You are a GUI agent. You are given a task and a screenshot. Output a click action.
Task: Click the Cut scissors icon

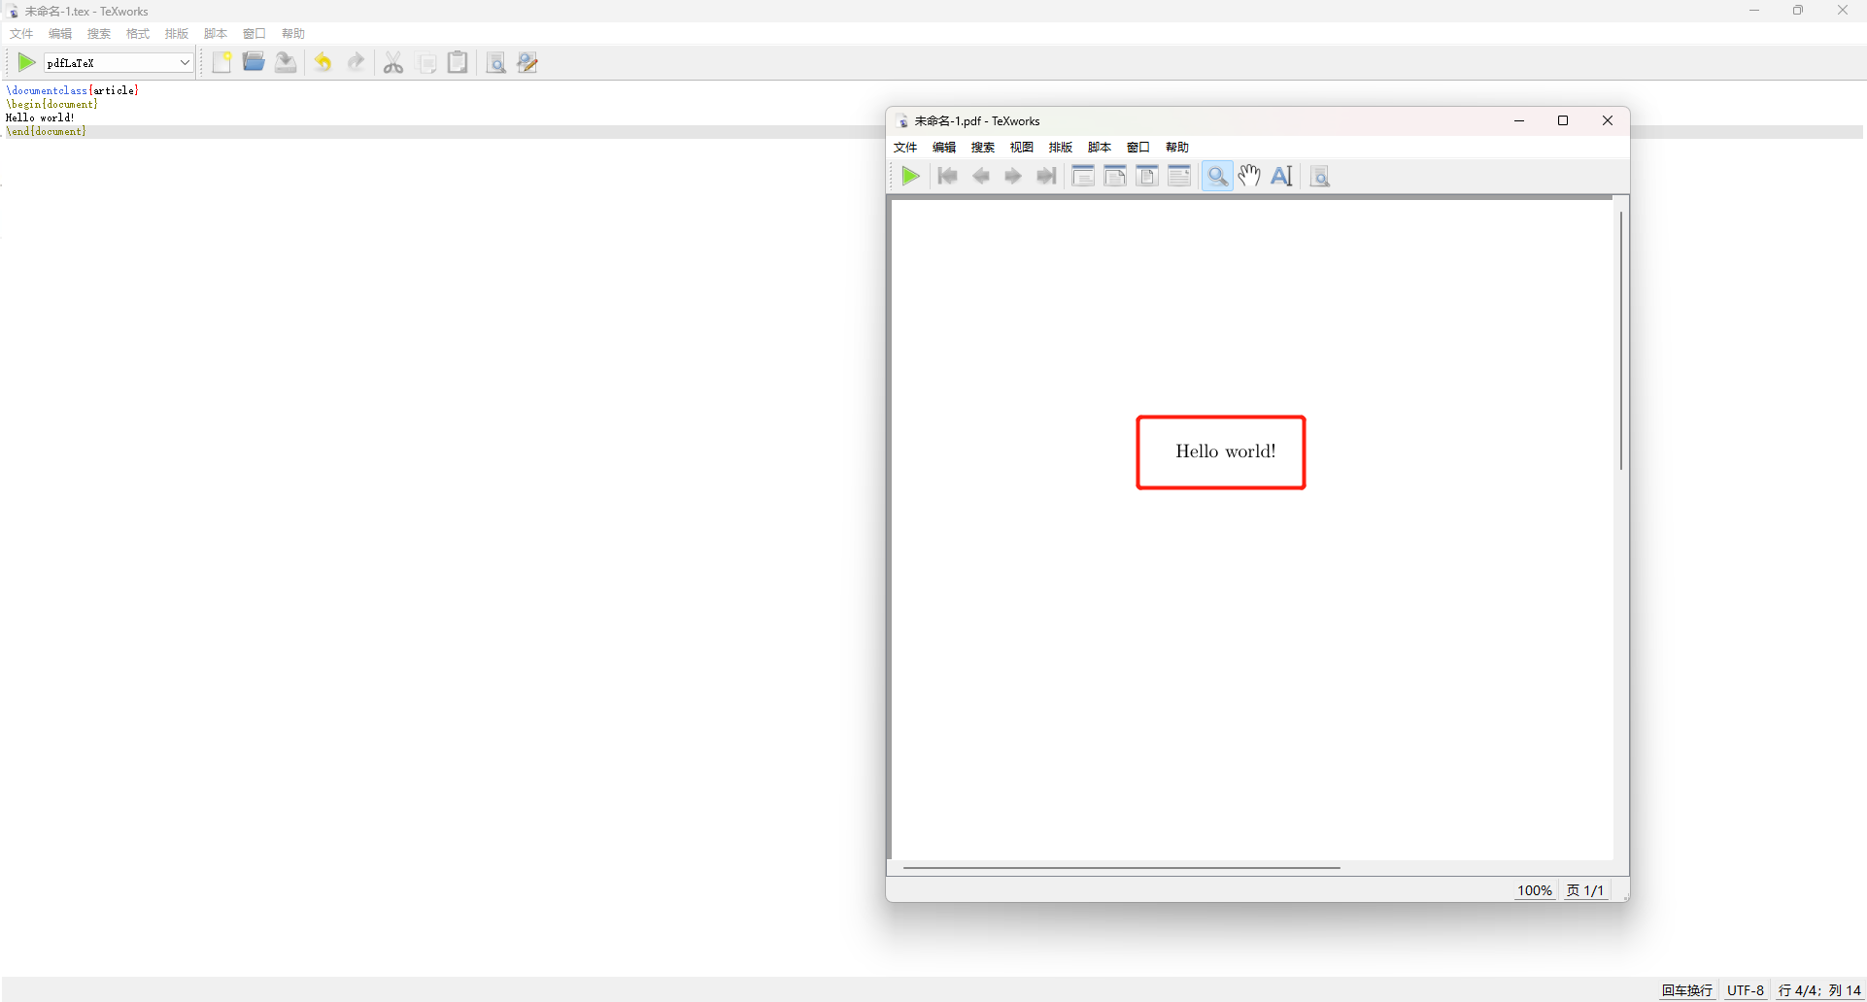pos(393,63)
